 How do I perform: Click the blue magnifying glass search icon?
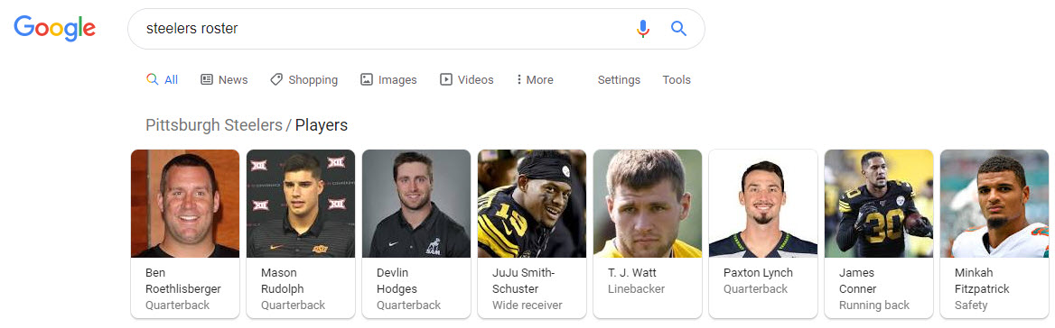679,28
